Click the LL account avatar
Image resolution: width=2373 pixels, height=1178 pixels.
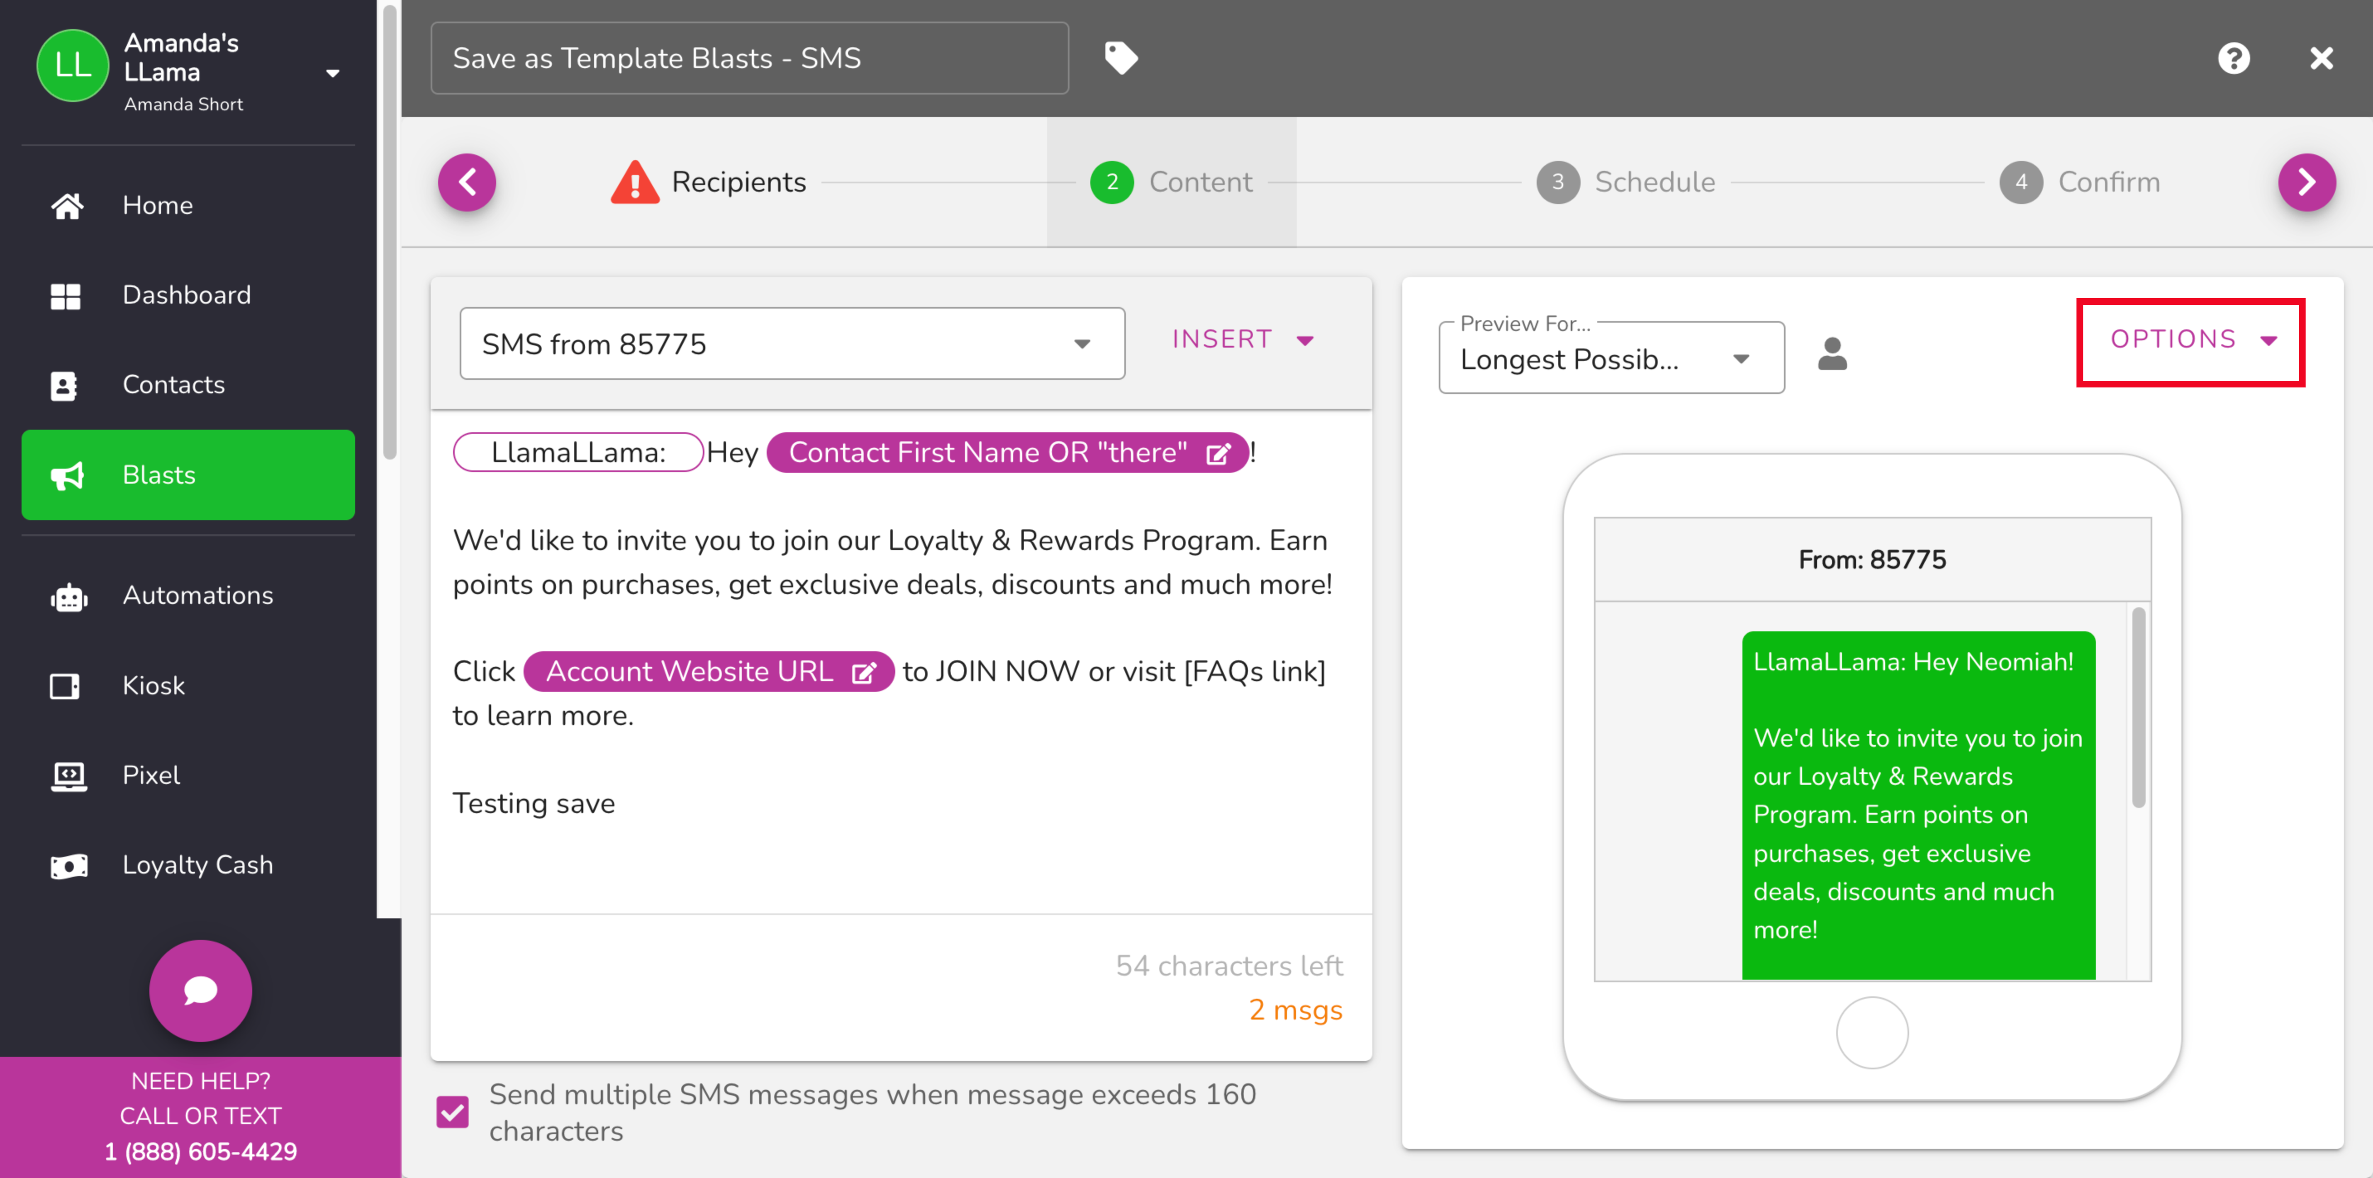tap(73, 66)
